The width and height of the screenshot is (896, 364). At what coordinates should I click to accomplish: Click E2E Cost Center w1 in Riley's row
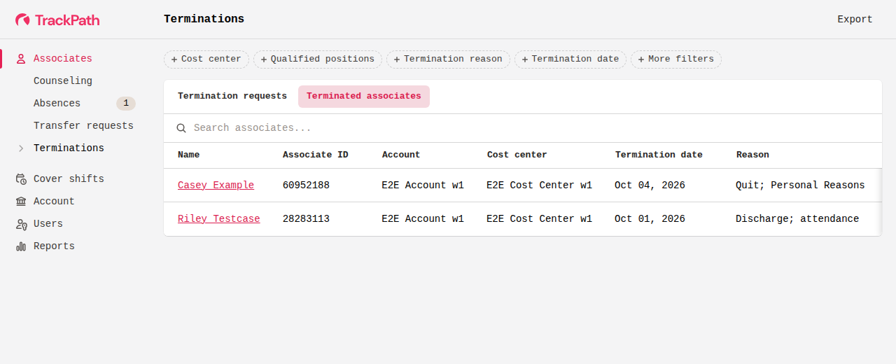pyautogui.click(x=539, y=219)
